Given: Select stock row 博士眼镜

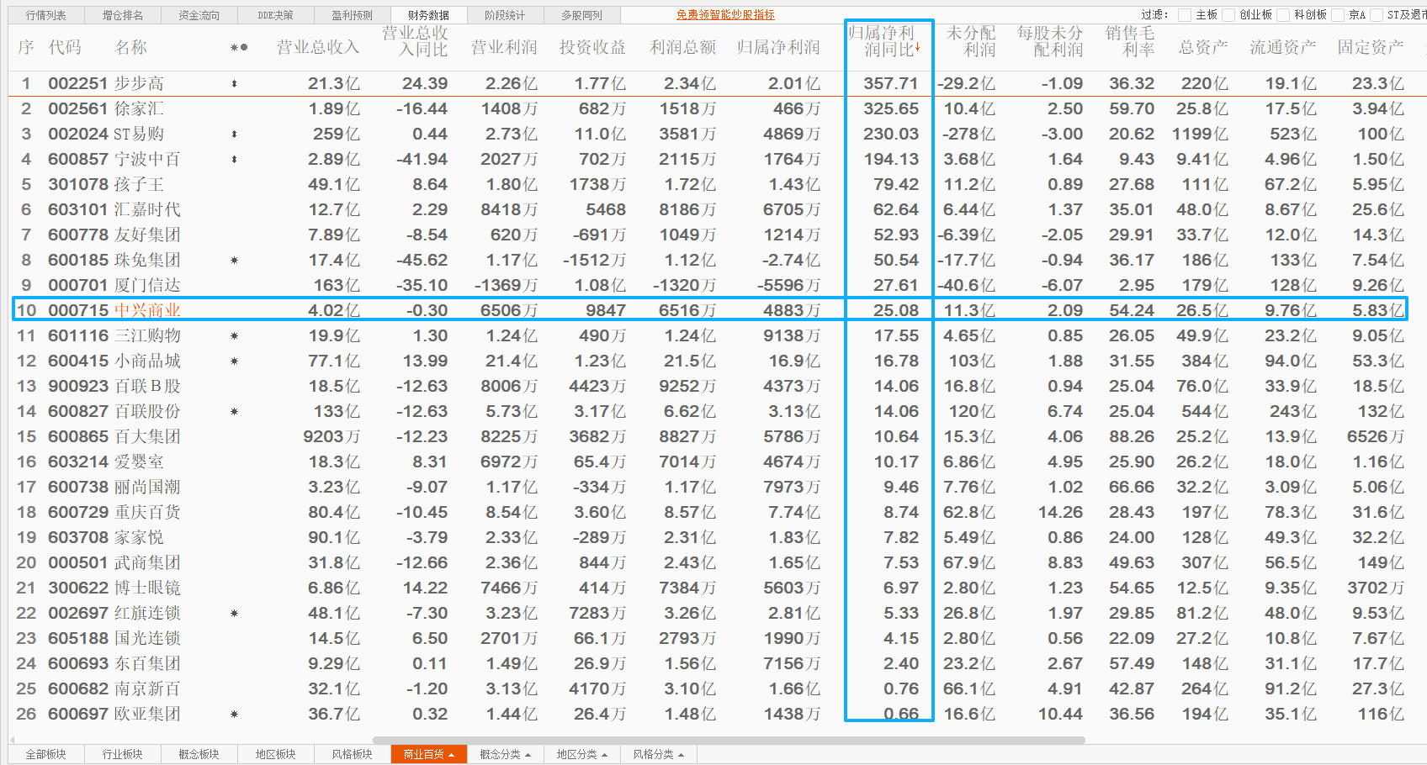Looking at the screenshot, I should coord(710,588).
